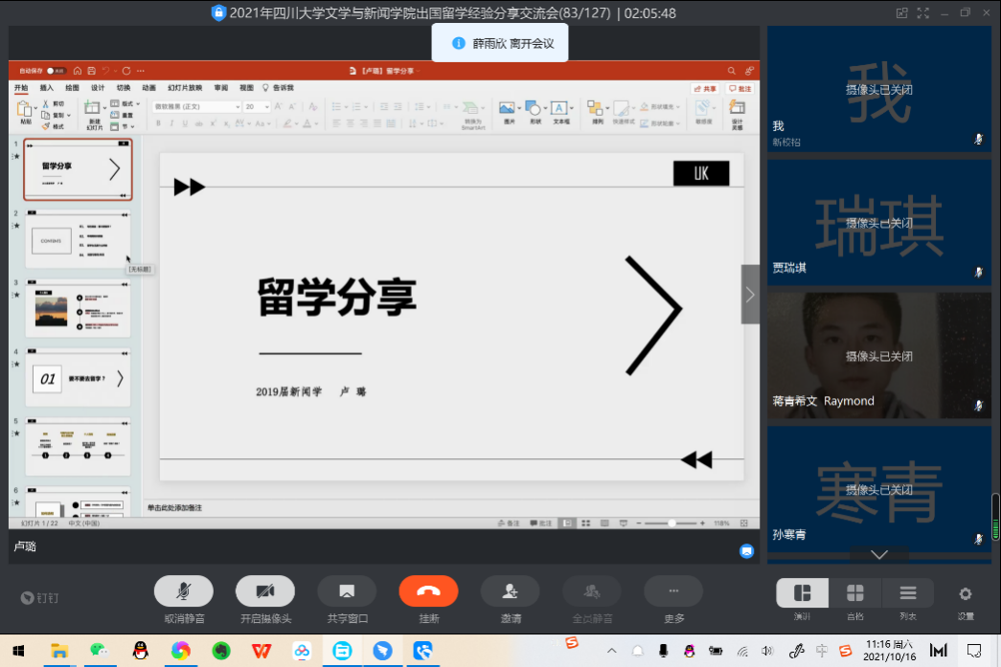This screenshot has height=667, width=1001.
Task: Click the blue chat icon beside presenter name
Action: pos(746,550)
